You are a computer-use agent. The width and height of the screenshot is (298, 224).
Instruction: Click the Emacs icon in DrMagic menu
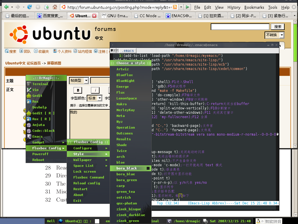(29, 136)
